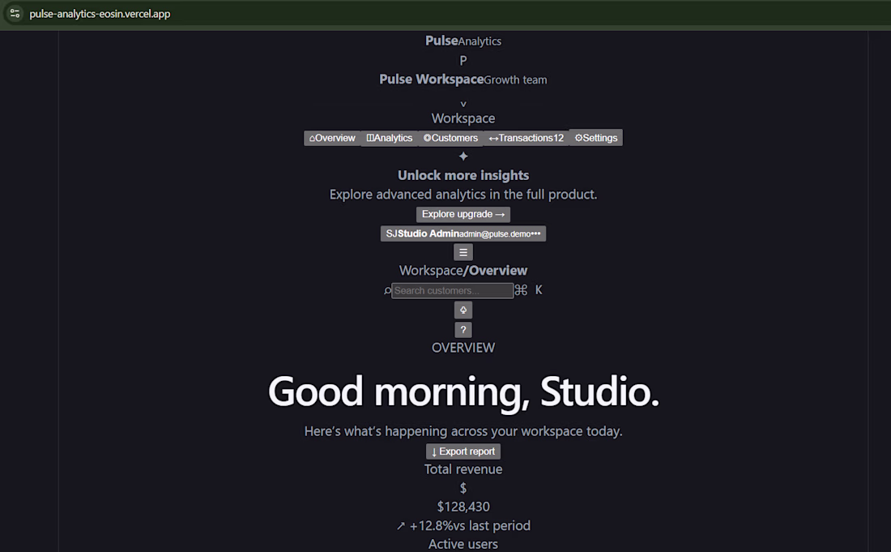Viewport: 891px width, 552px height.
Task: Open the site information icon in address bar
Action: click(15, 14)
